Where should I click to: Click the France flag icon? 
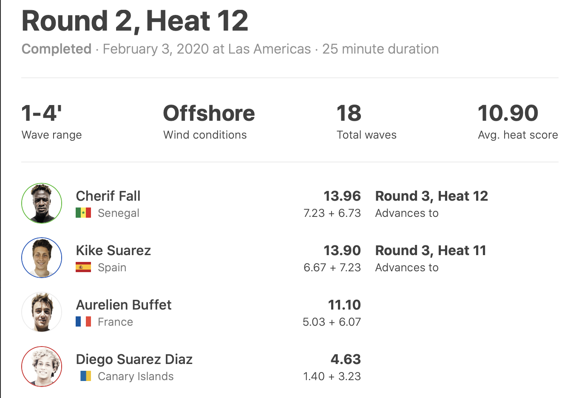83,322
